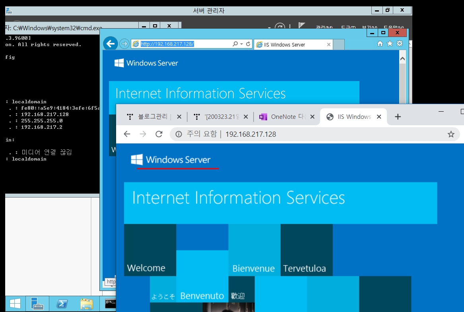The height and width of the screenshot is (312, 464).
Task: Open a new Chrome tab with plus button
Action: pos(398,117)
